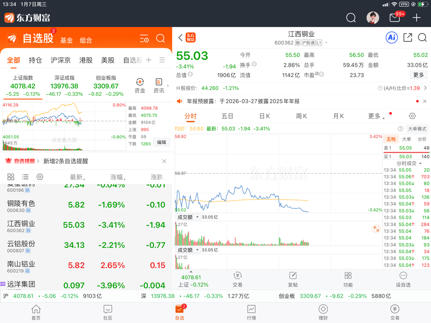This screenshot has height=323, width=431.
Task: Open second 成交额 indicator dropdown
Action: 188,250
